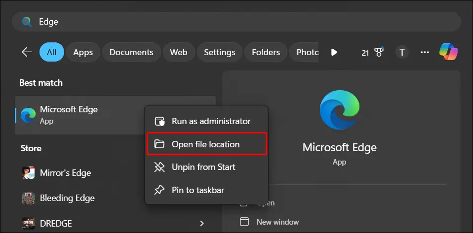Select the All filter tab
Screen dimensions: 473x233
point(51,52)
